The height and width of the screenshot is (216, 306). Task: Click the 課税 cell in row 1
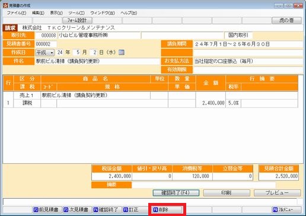(27, 103)
